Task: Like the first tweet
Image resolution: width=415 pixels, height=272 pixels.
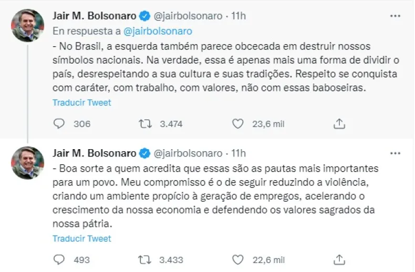Action: click(x=238, y=123)
